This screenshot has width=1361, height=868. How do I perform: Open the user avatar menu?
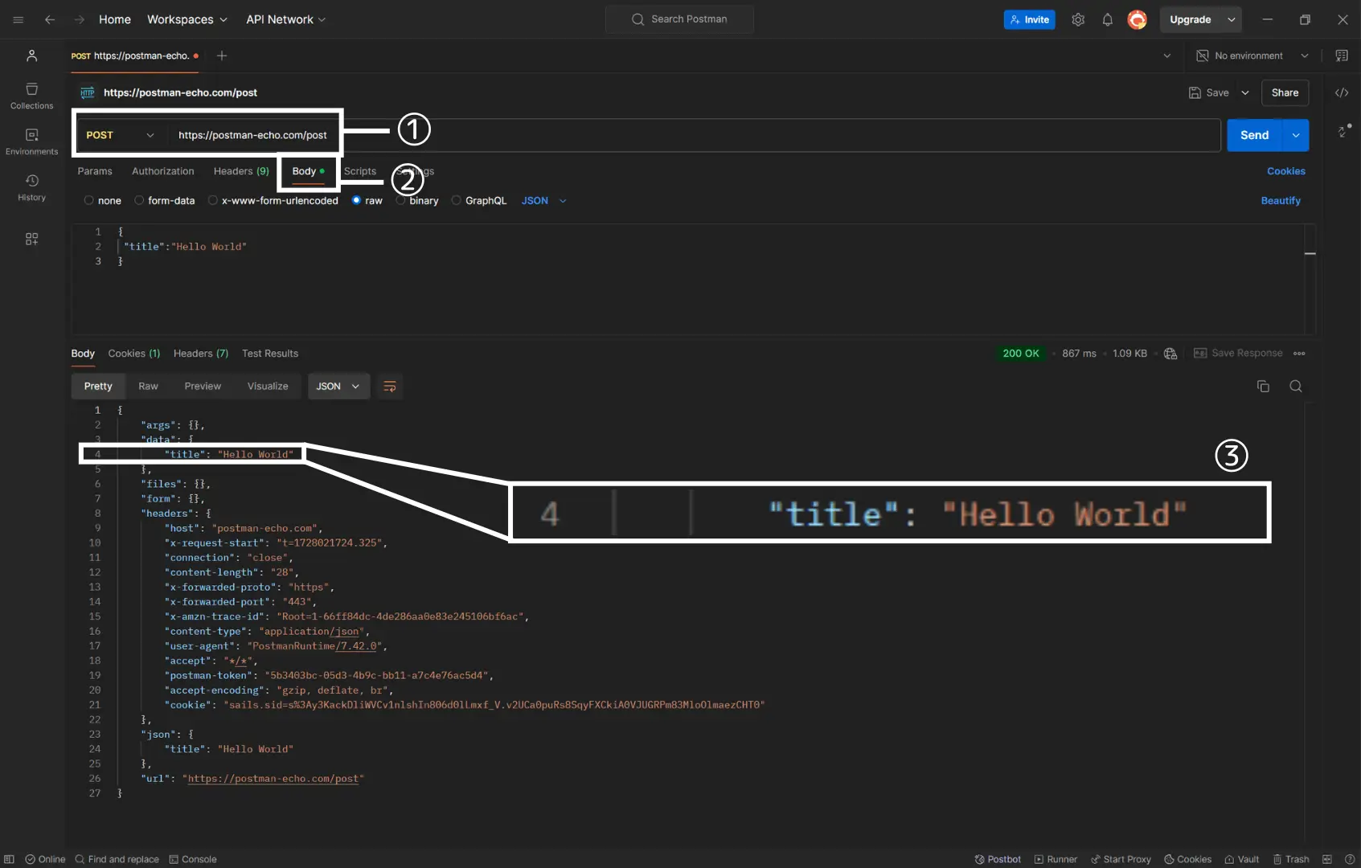click(1137, 19)
